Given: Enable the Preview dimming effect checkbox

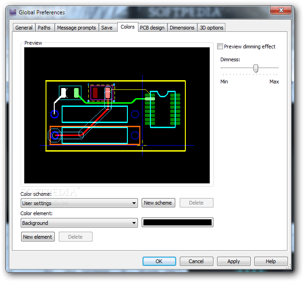Looking at the screenshot, I should point(220,47).
